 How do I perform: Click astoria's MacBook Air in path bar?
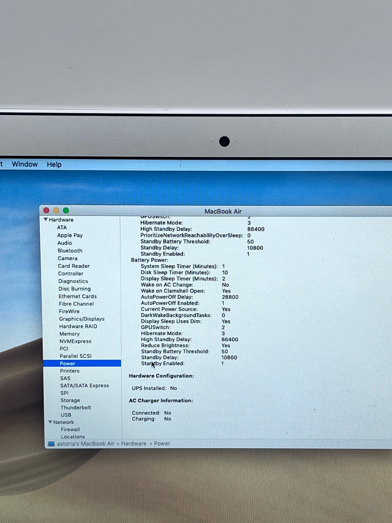point(86,443)
